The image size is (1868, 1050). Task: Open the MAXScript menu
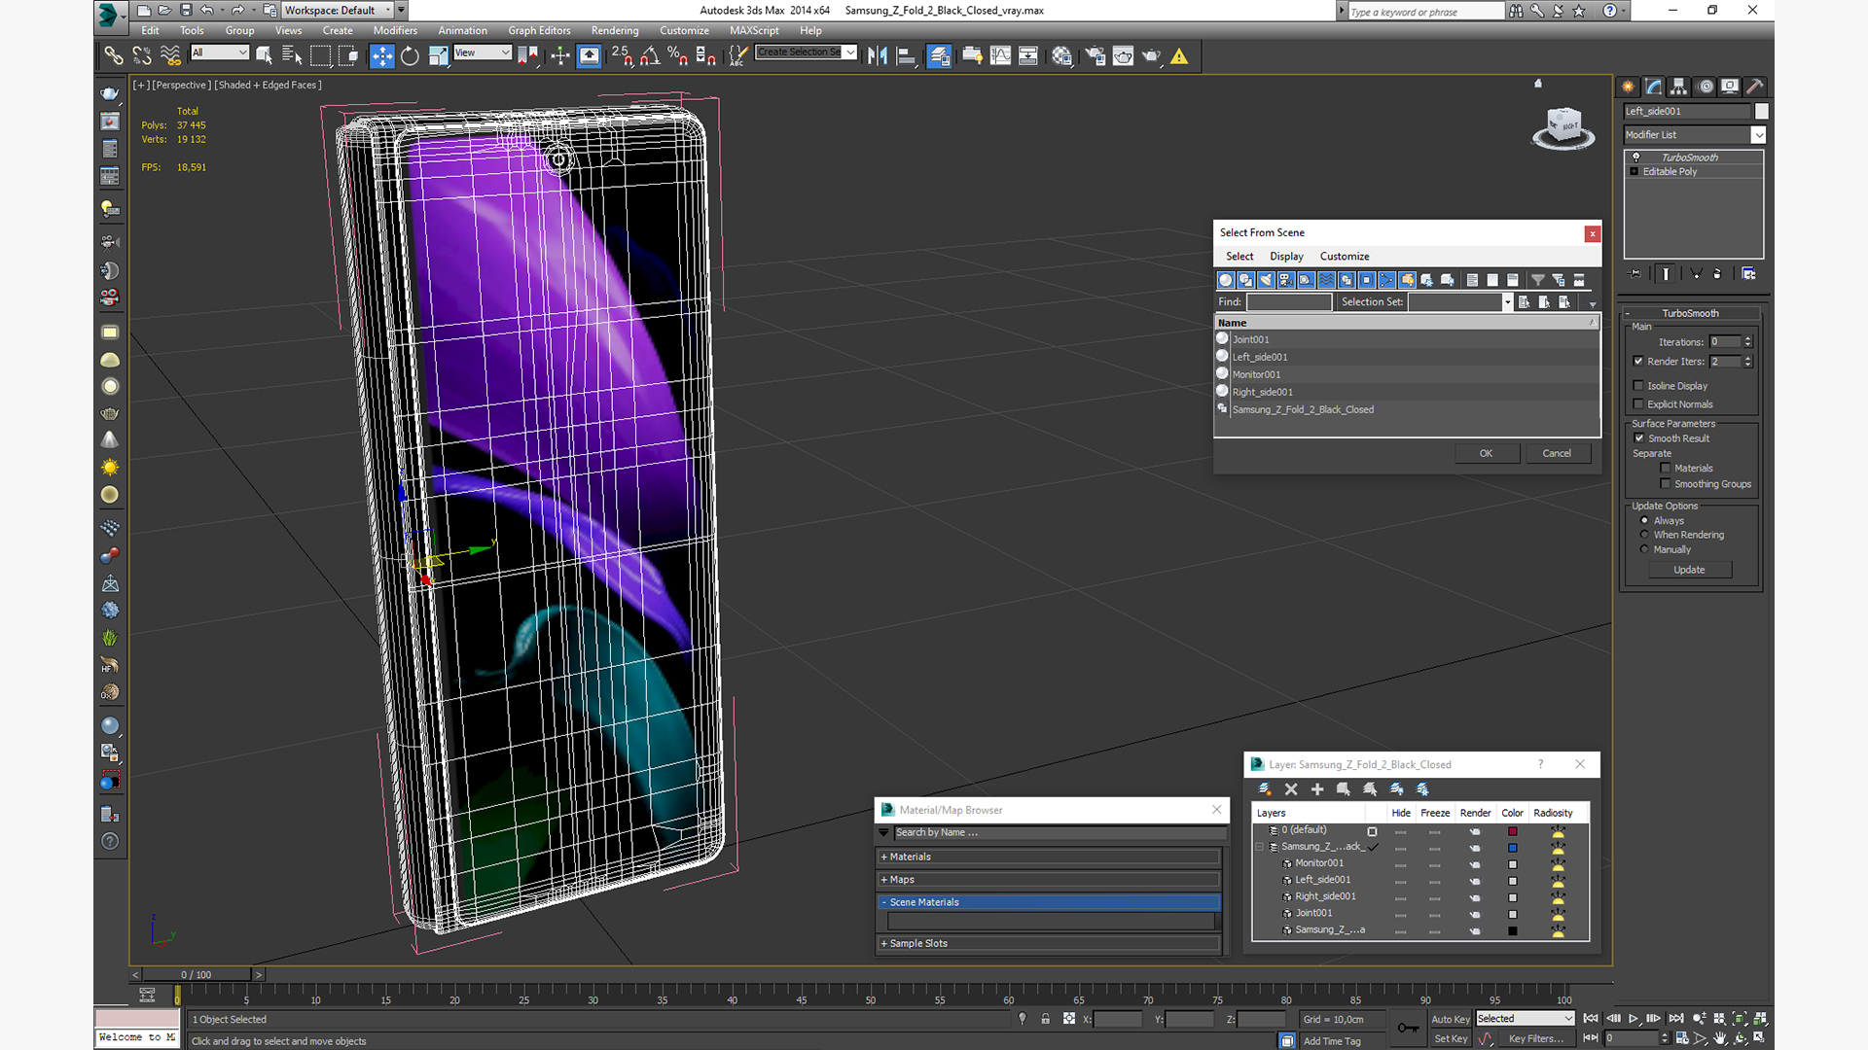[754, 30]
